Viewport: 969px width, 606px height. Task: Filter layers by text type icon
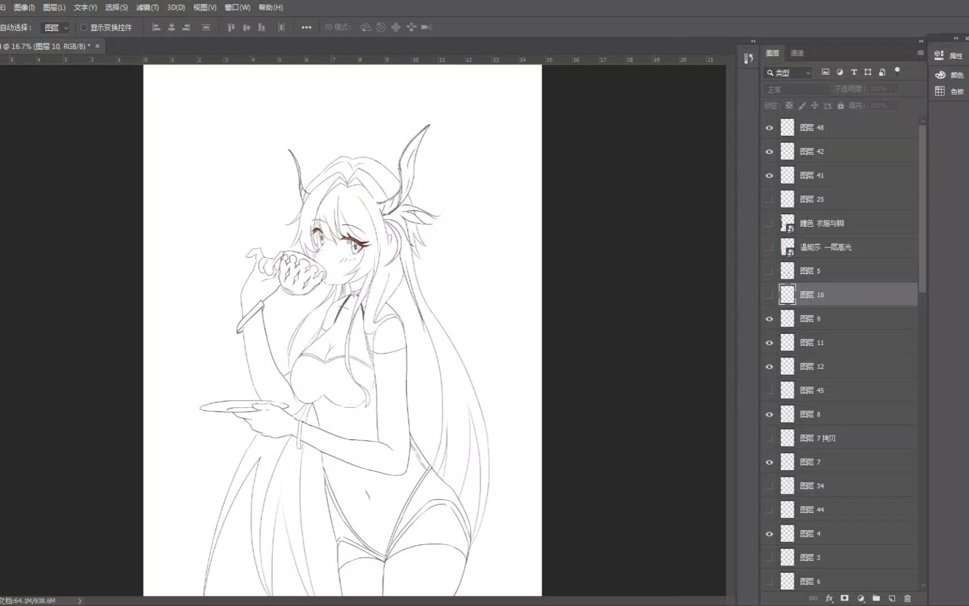853,72
